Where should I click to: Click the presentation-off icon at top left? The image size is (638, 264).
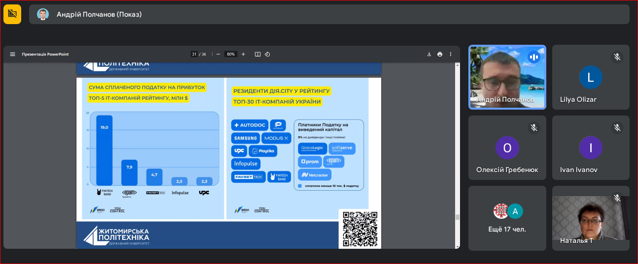pyautogui.click(x=12, y=14)
